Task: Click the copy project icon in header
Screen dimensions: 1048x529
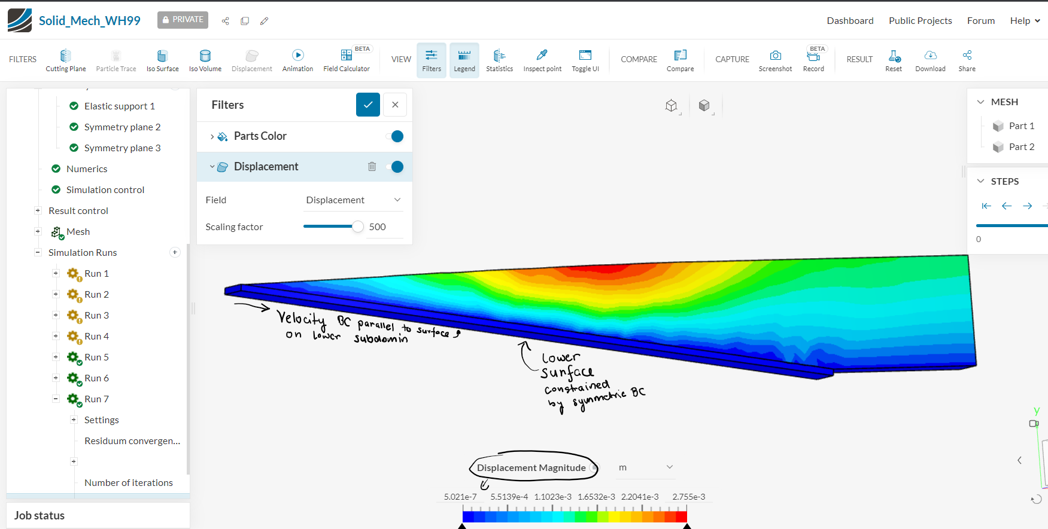Action: click(245, 21)
